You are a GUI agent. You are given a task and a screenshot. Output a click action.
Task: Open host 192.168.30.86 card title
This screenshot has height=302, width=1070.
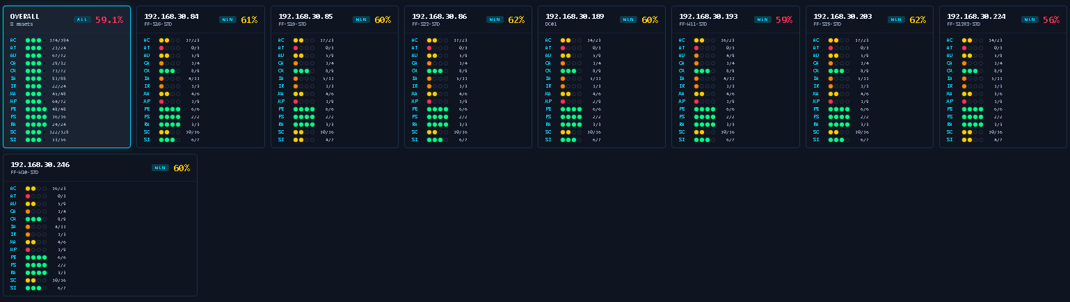439,17
